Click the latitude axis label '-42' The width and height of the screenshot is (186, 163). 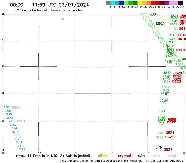[x=2, y=39]
